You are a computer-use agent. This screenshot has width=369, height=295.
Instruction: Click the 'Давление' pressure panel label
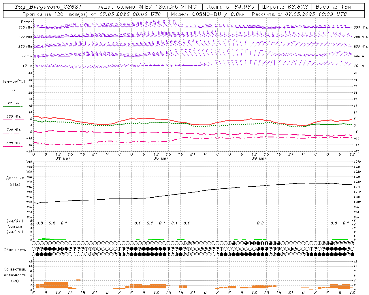[15, 178]
